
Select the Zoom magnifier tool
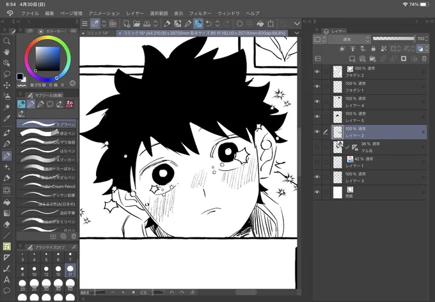[x=6, y=42]
